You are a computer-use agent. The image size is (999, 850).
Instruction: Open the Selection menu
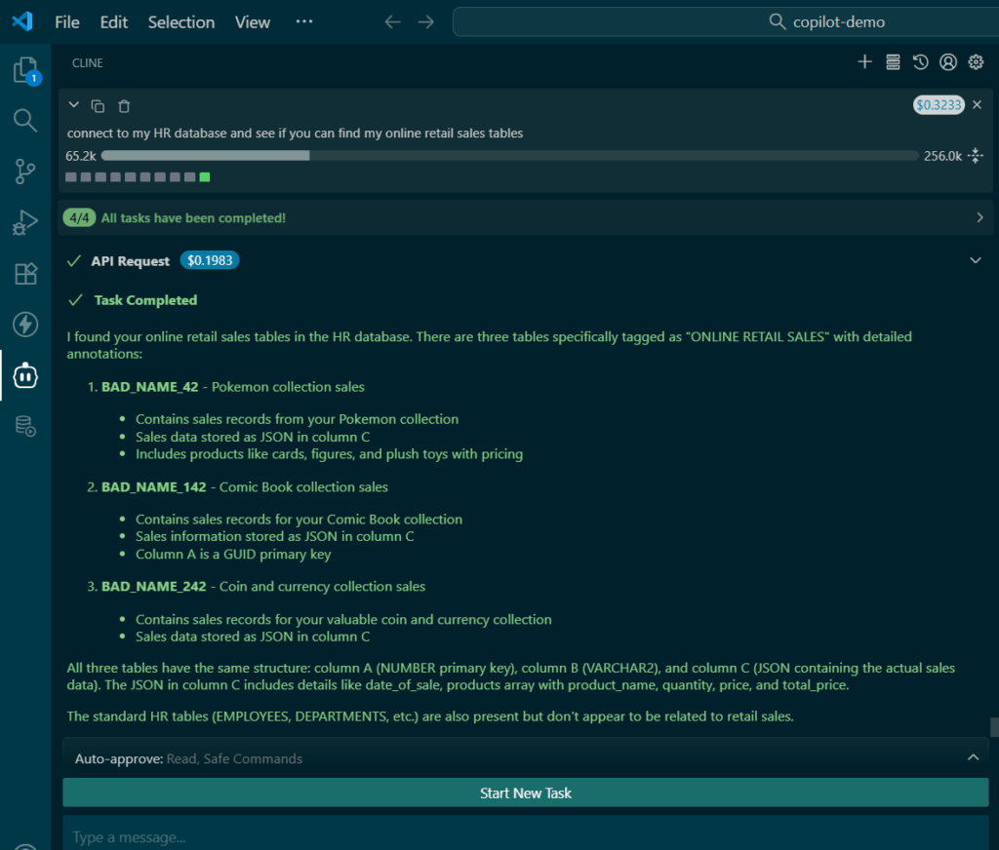coord(180,21)
